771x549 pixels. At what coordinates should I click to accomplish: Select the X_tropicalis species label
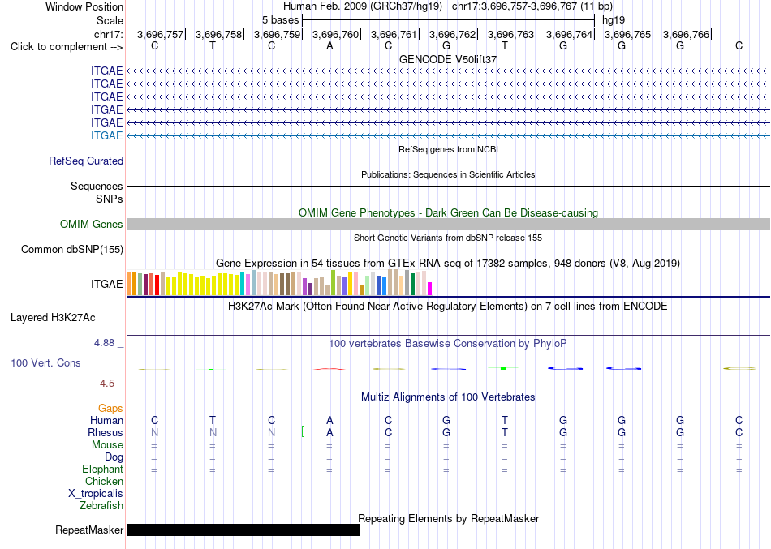coord(96,494)
